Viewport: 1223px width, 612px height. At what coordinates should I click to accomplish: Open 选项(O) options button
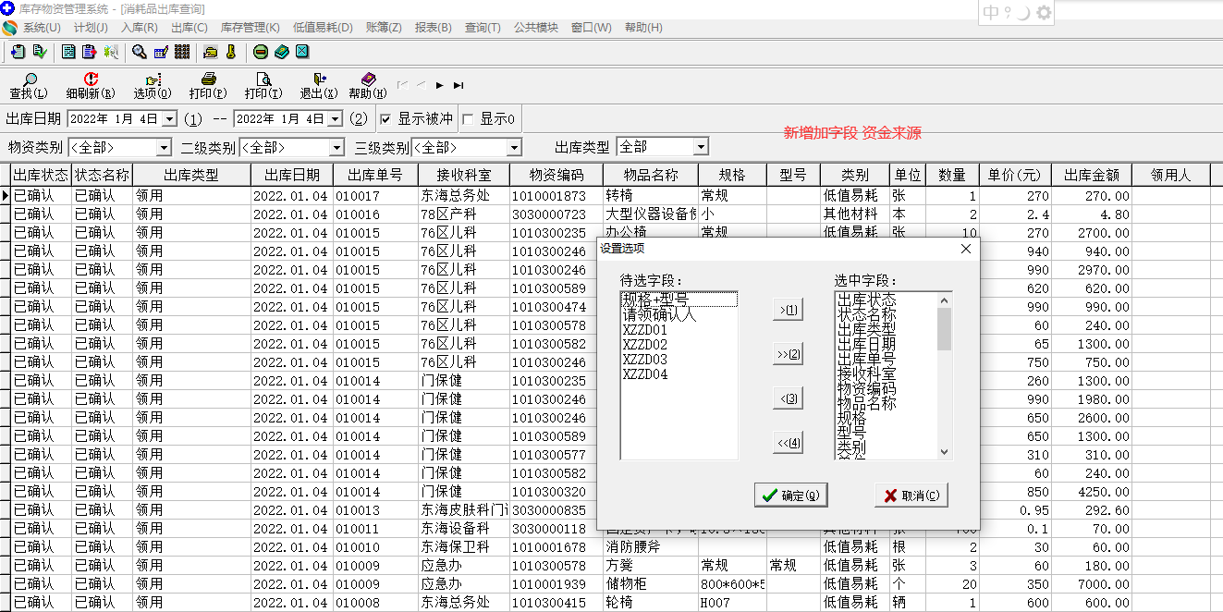coord(153,86)
